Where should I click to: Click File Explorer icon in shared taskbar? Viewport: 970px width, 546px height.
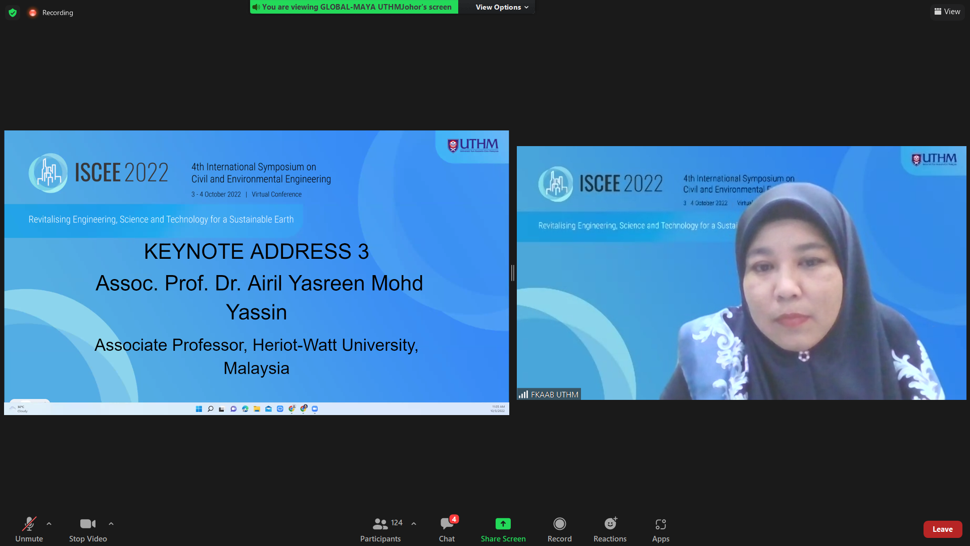[257, 409]
